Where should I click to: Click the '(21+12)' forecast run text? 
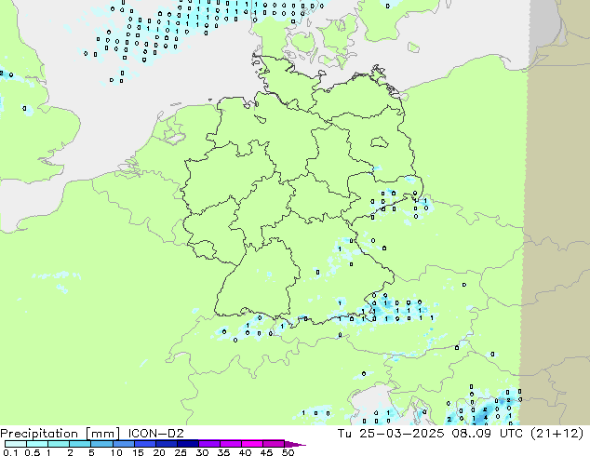[556, 434]
